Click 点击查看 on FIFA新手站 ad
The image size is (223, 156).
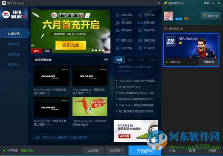tap(124, 136)
